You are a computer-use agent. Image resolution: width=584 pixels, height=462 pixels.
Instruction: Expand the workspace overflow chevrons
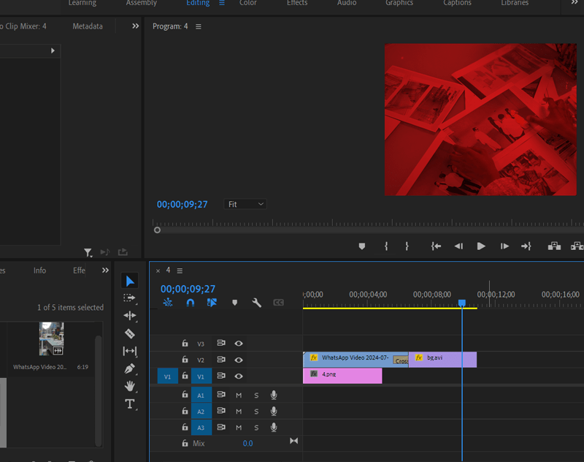click(x=574, y=4)
